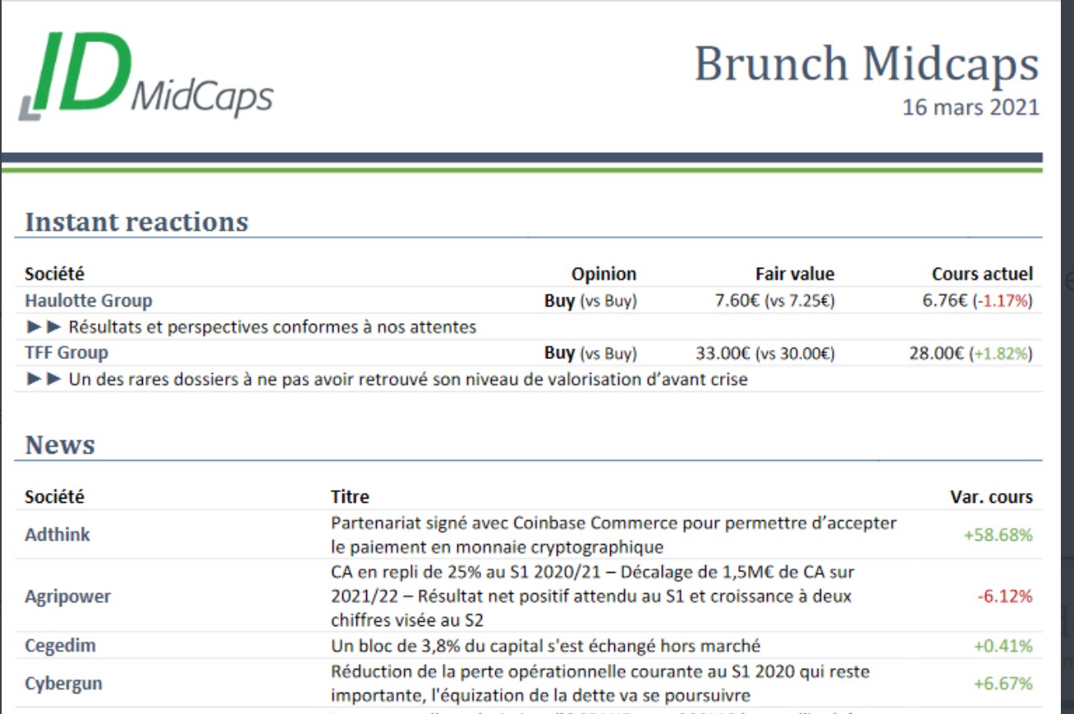Click Adthink's +58.68% price variation
Screen dimensions: 1074x714
(x=998, y=535)
